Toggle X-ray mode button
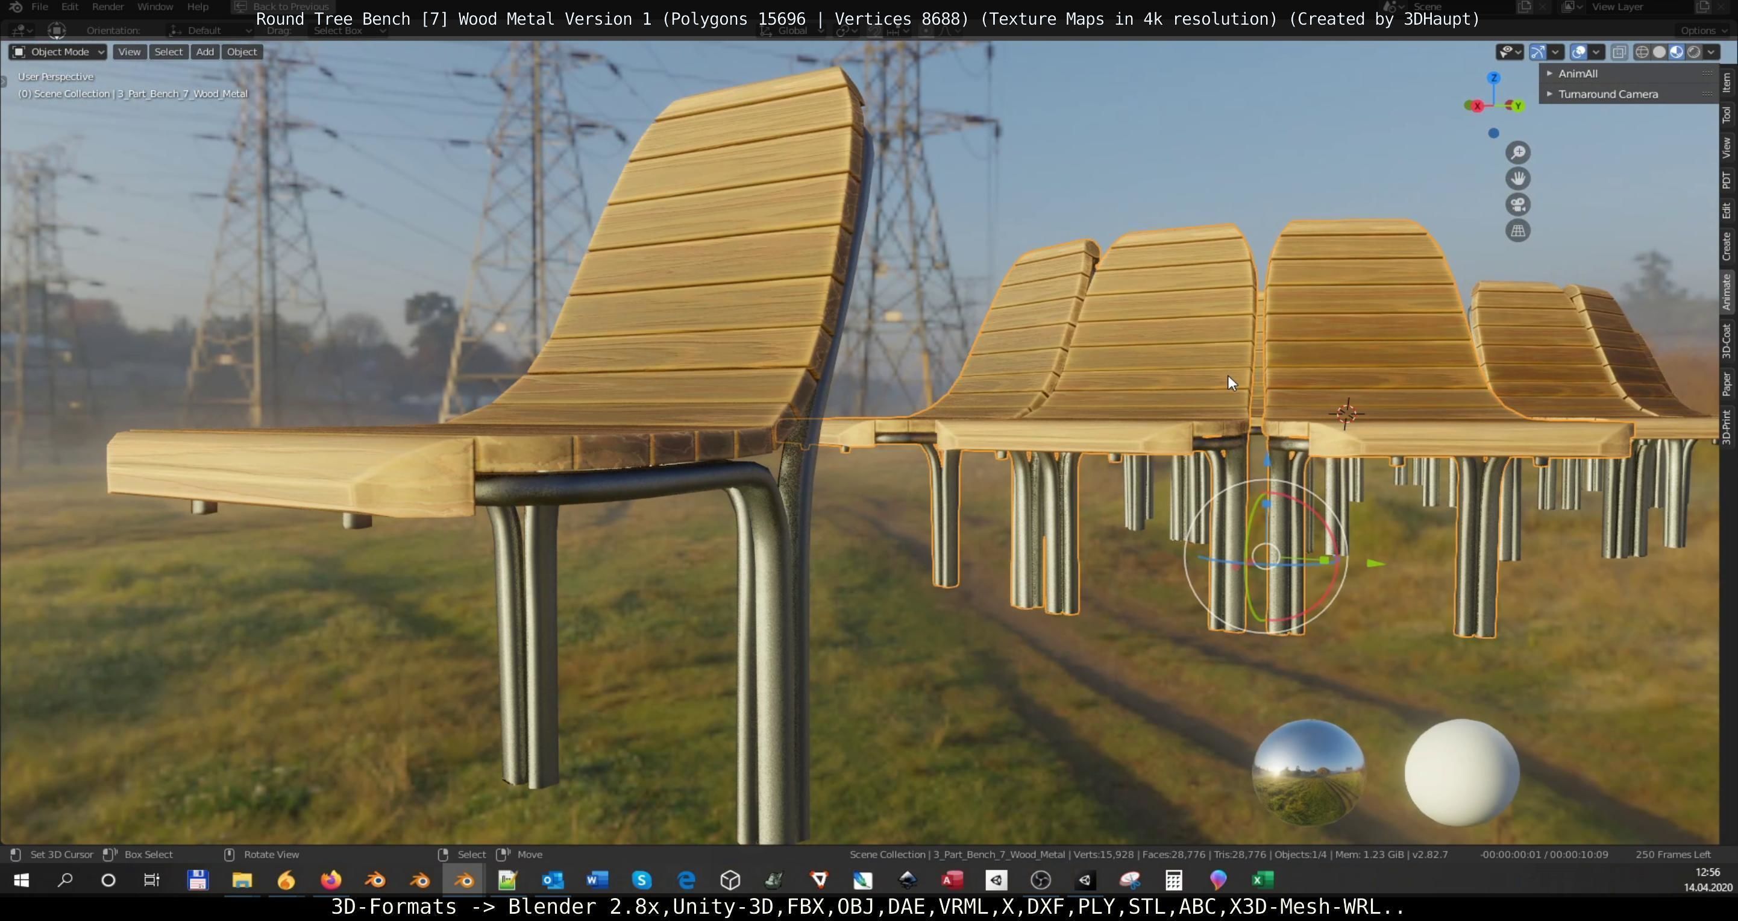Viewport: 1738px width, 921px height. point(1619,52)
